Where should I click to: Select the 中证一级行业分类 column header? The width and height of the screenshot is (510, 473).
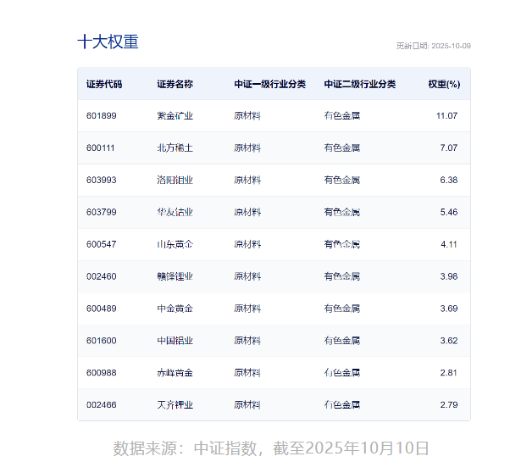click(x=270, y=84)
